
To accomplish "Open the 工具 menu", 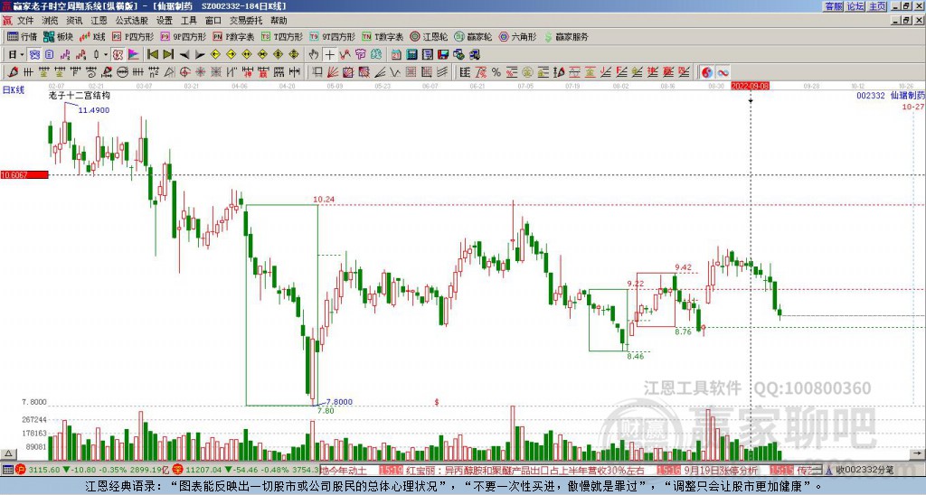I will coord(188,21).
